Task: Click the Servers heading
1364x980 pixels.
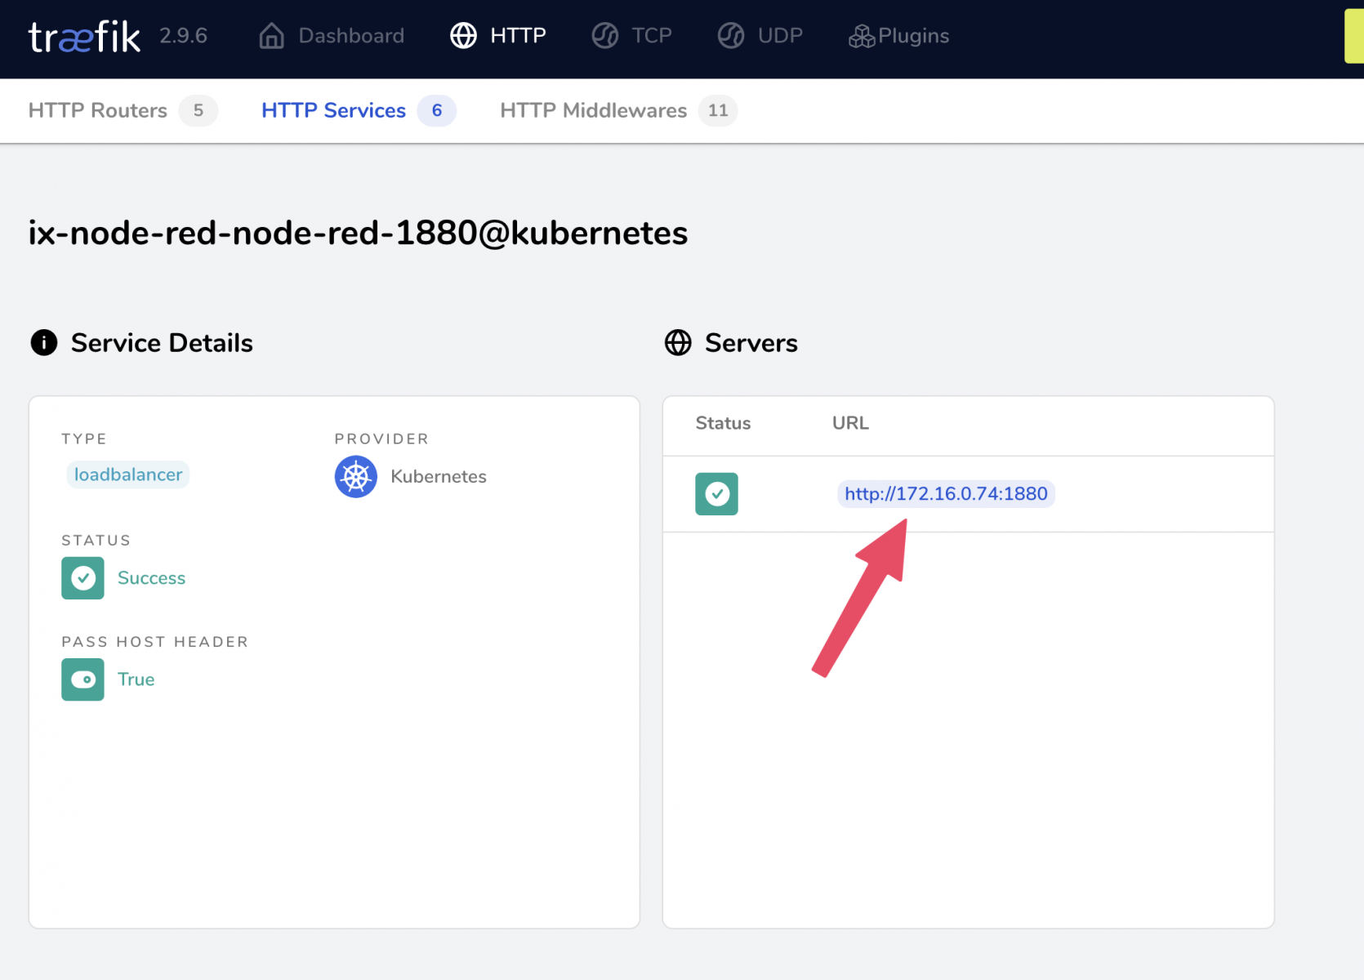Action: click(x=751, y=343)
